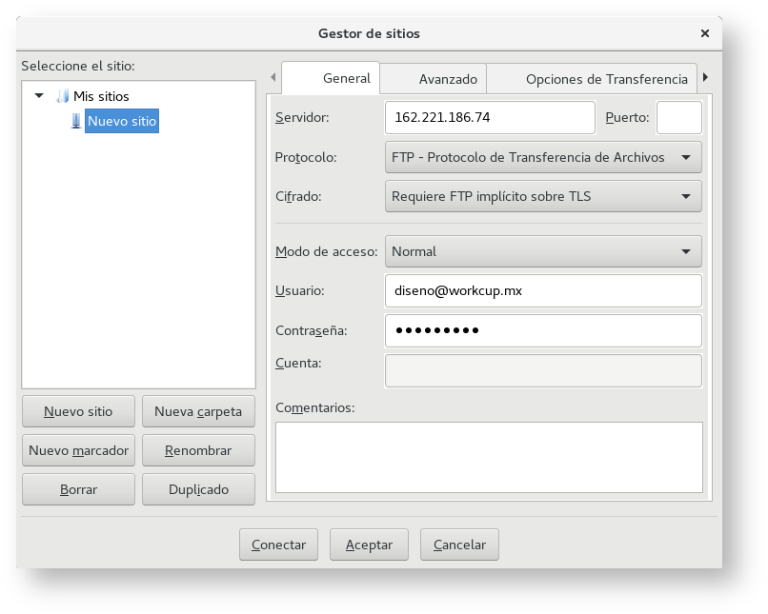Click the Nuevo sitio server icon
The width and height of the screenshot is (768, 614).
pos(76,121)
